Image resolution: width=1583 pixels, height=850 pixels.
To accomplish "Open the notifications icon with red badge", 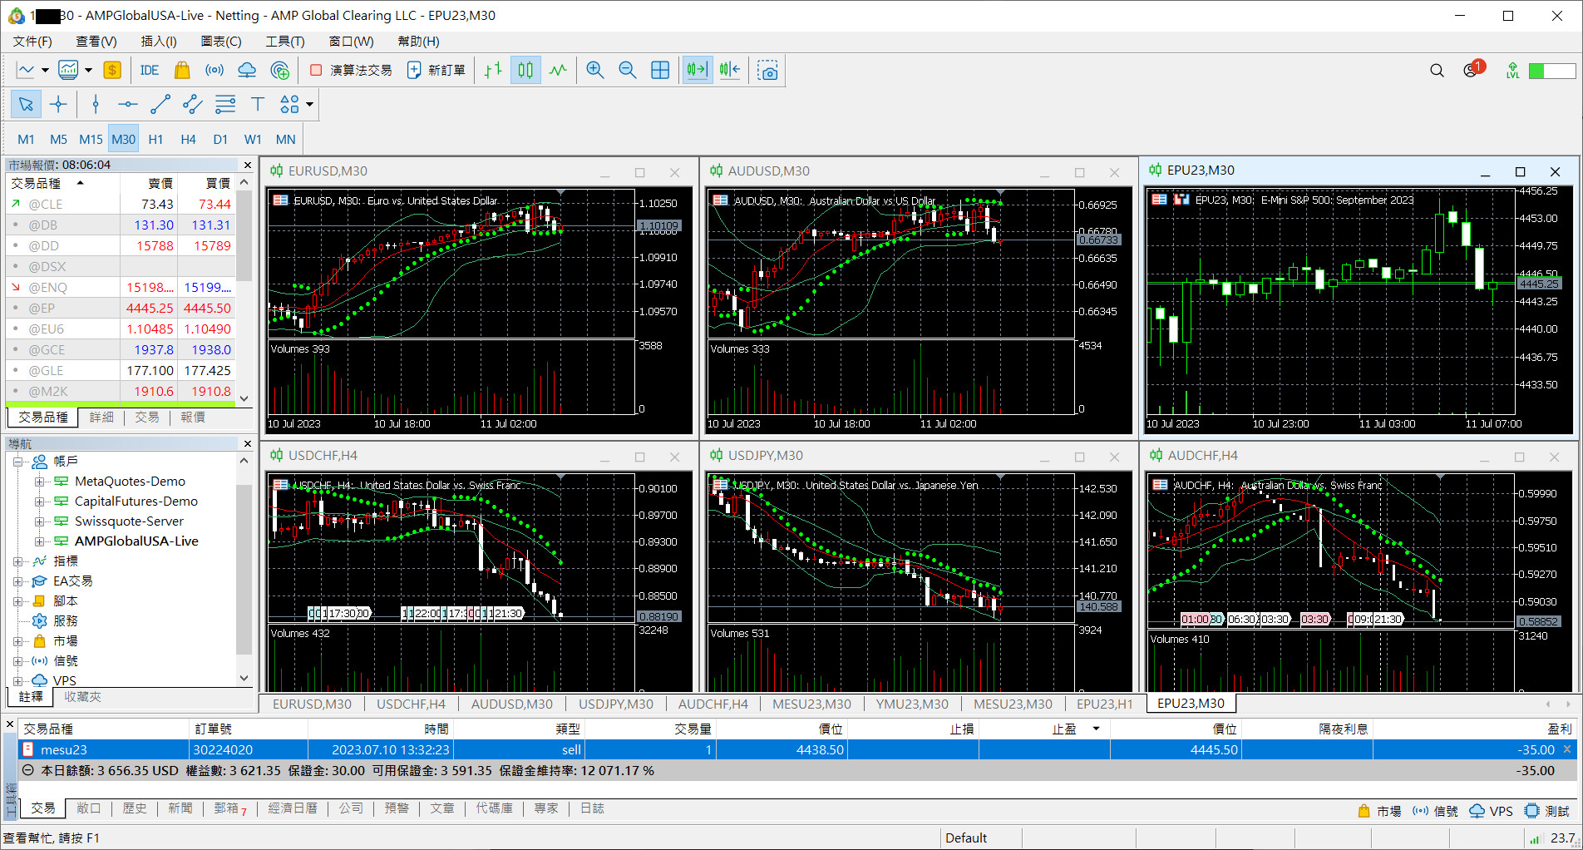I will point(1473,69).
